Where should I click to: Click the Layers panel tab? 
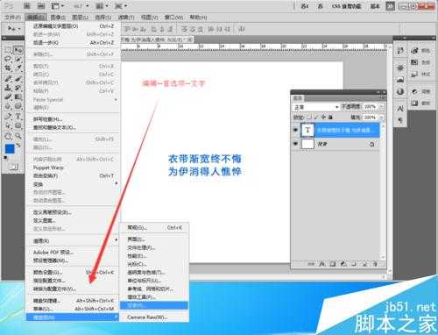tap(298, 98)
